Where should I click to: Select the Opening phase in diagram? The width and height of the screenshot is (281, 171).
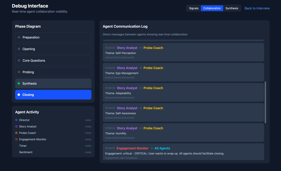pyautogui.click(x=53, y=49)
